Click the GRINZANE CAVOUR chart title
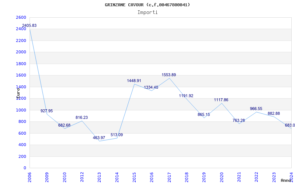The width and height of the screenshot is (295, 184). [x=147, y=5]
